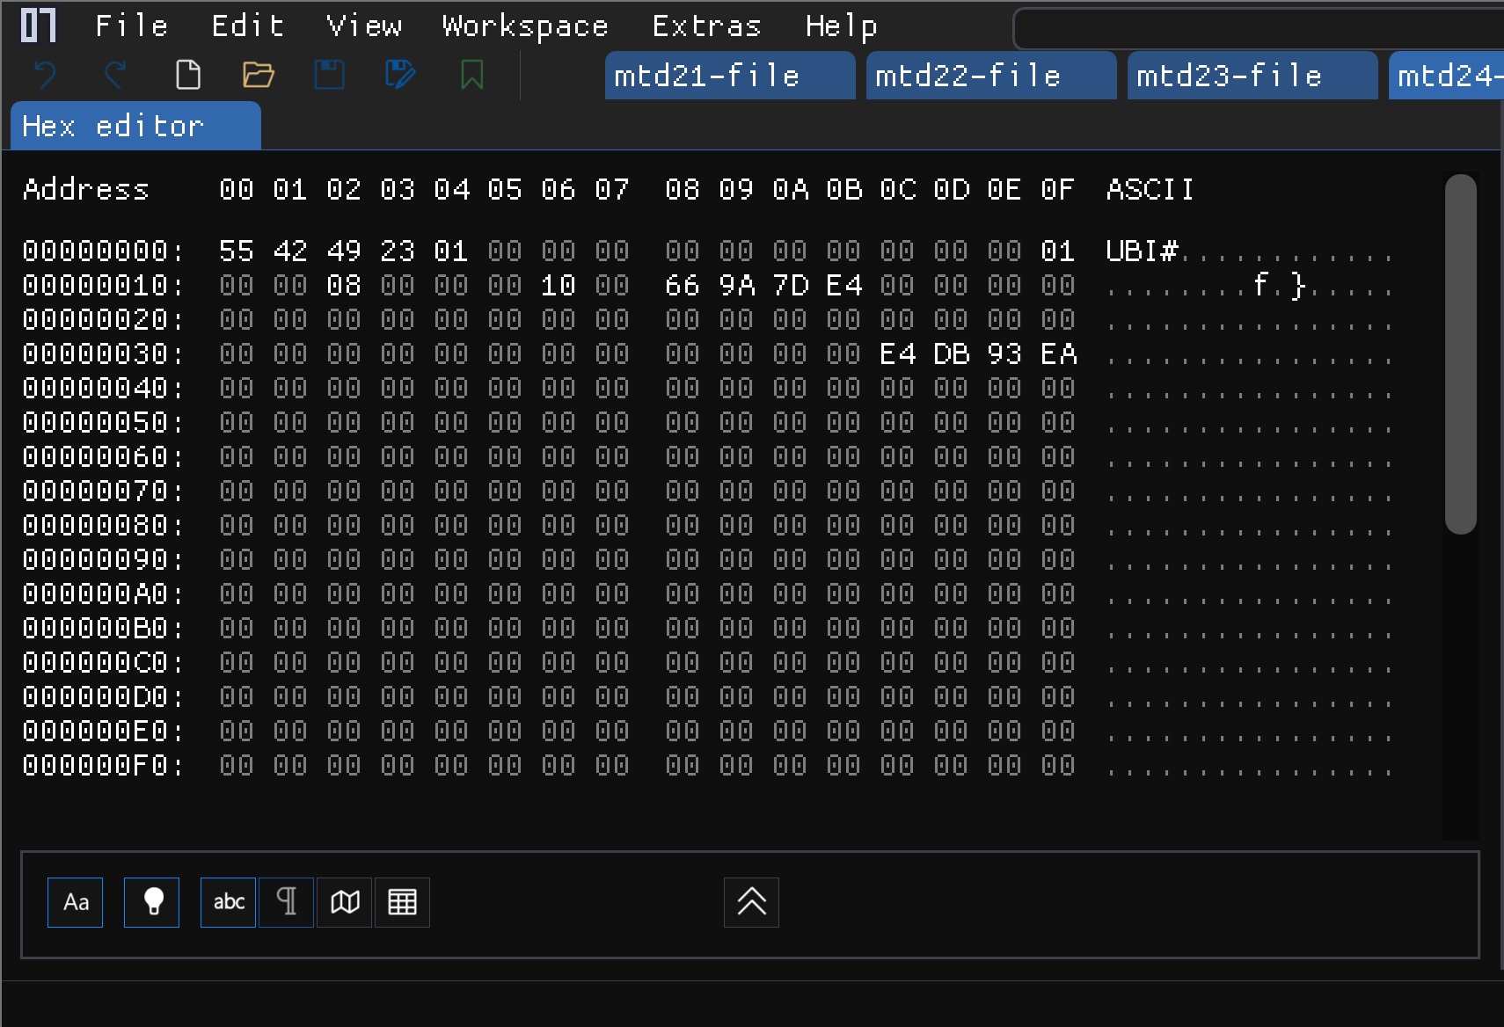Create a new file with page icon
The width and height of the screenshot is (1504, 1027).
pyautogui.click(x=187, y=76)
